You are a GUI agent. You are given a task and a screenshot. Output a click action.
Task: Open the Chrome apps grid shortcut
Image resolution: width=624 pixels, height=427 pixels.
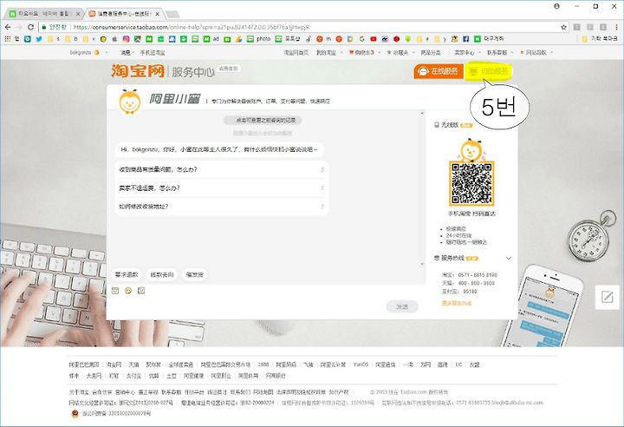click(x=7, y=39)
